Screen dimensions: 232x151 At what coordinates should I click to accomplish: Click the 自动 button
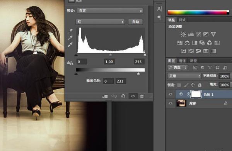136,22
